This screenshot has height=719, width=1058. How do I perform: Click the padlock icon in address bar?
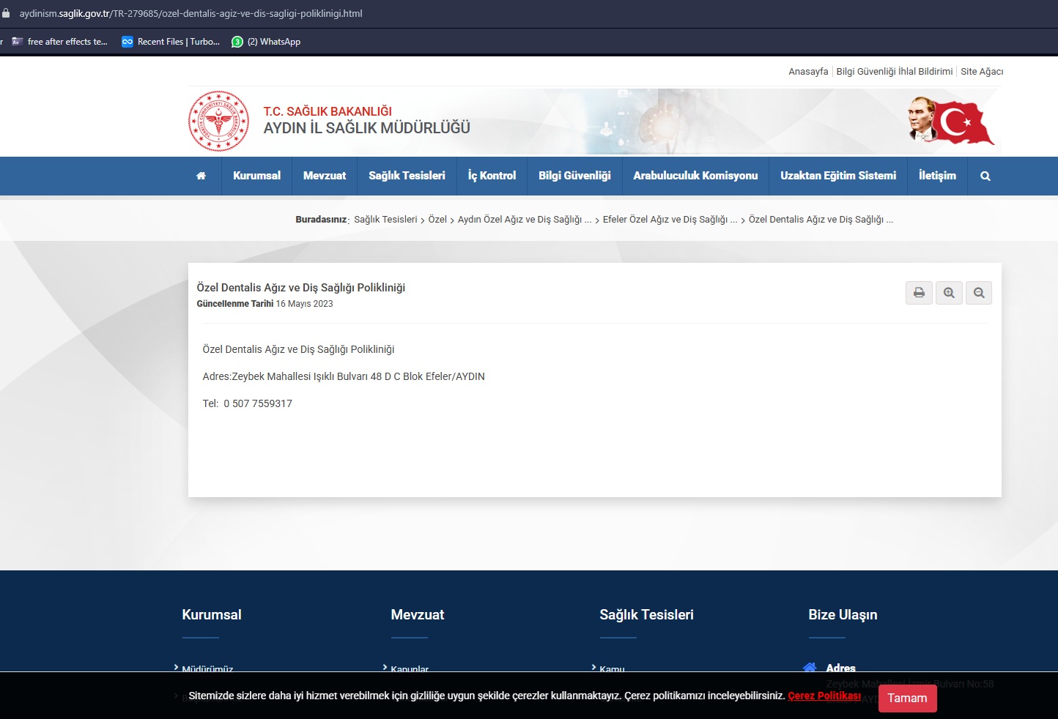[6, 13]
